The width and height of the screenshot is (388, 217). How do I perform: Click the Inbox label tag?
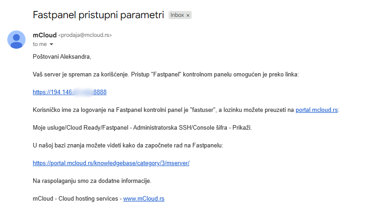coord(177,15)
